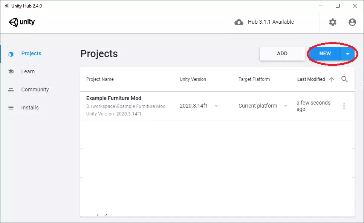Click the Projects cube icon in sidebar
Viewport: 364px width, 223px height.
point(11,54)
